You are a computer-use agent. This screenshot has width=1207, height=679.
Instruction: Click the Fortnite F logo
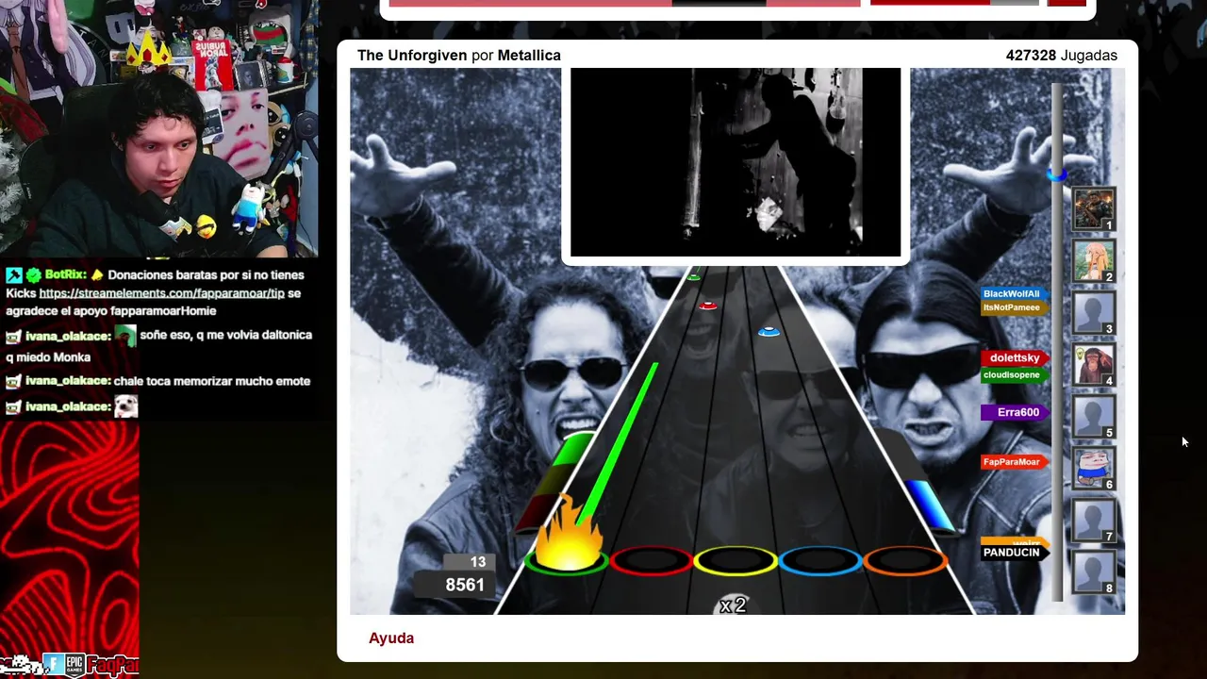pos(53,665)
